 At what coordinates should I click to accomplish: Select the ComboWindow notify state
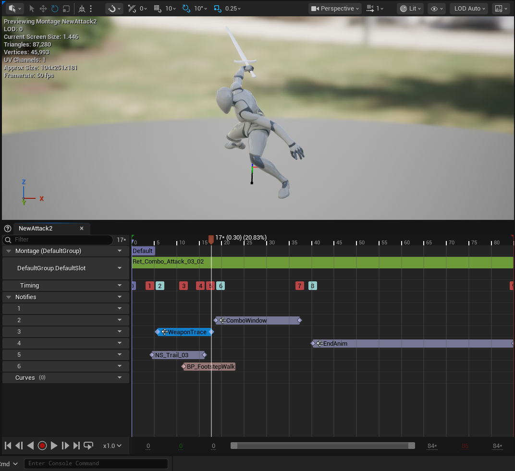coord(257,320)
